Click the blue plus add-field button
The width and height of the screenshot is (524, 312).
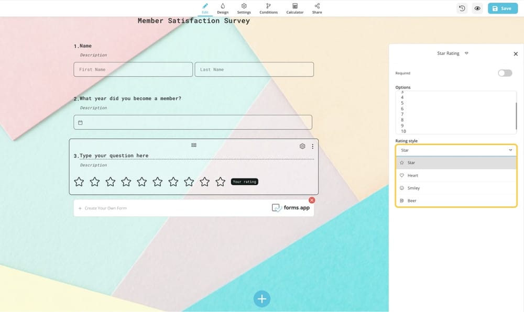coord(261,298)
